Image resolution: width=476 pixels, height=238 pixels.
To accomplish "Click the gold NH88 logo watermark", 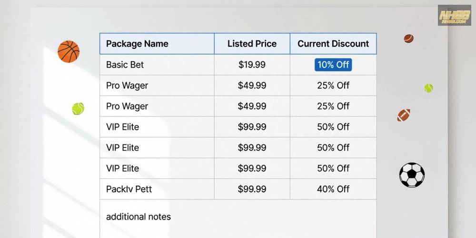I will [455, 15].
